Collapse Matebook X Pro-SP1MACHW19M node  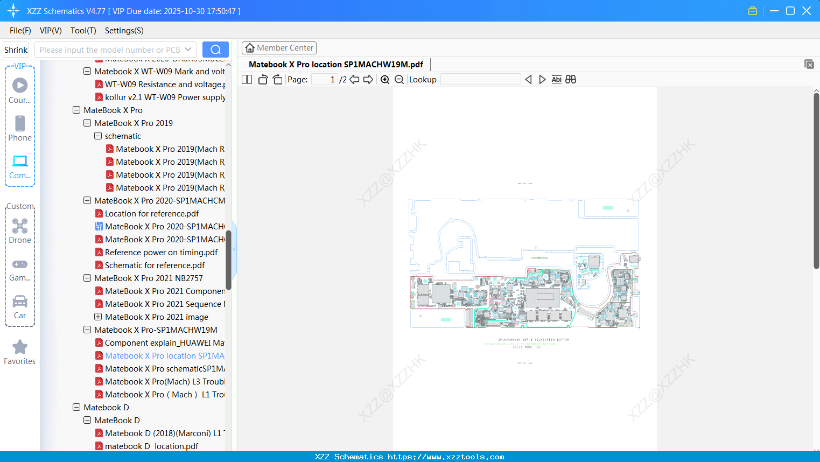tap(87, 330)
